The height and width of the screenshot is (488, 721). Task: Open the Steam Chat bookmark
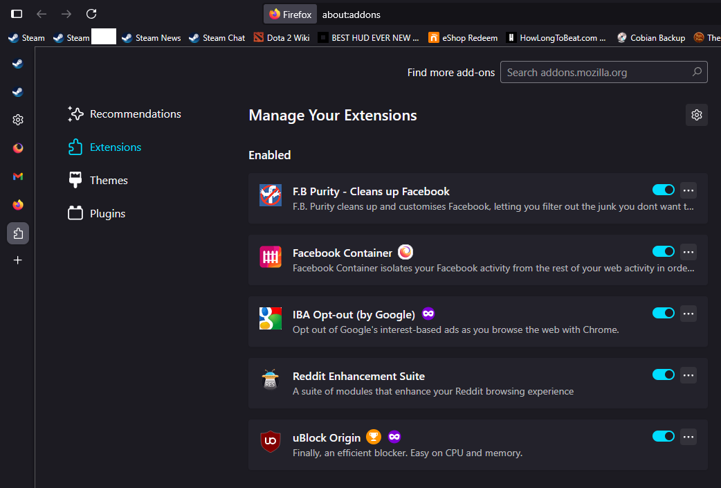[217, 37]
